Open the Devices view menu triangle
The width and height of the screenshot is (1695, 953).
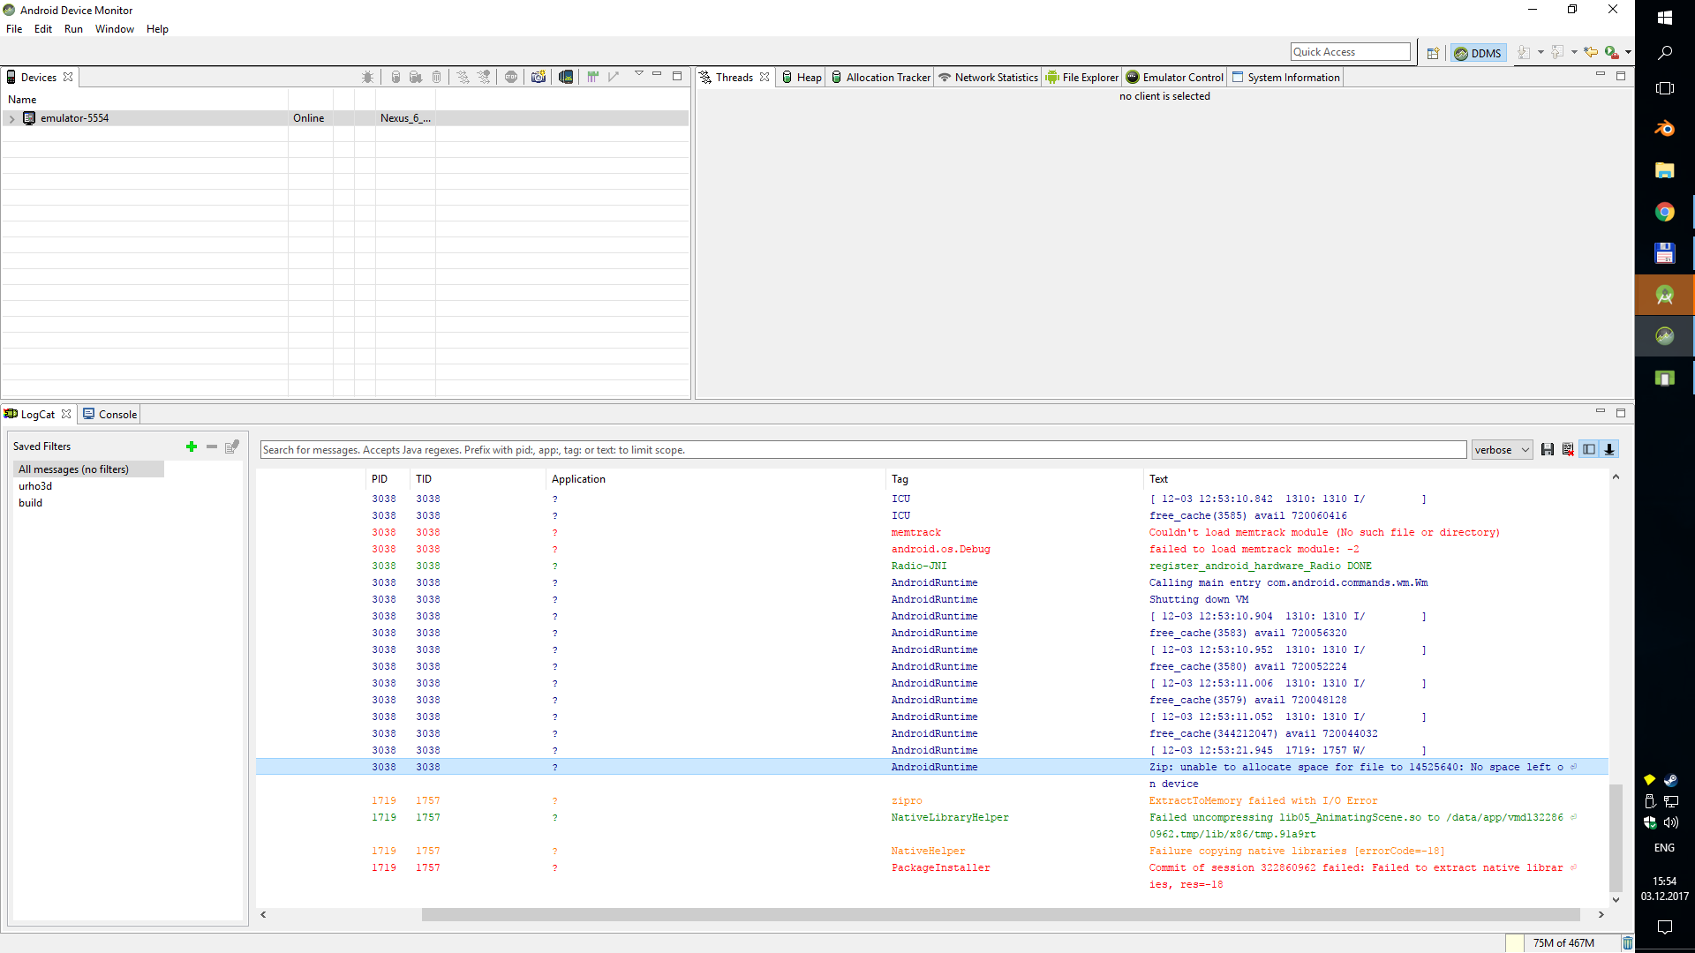(639, 74)
